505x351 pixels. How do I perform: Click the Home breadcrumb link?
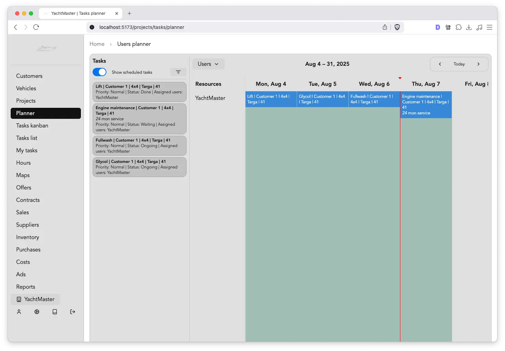point(97,44)
